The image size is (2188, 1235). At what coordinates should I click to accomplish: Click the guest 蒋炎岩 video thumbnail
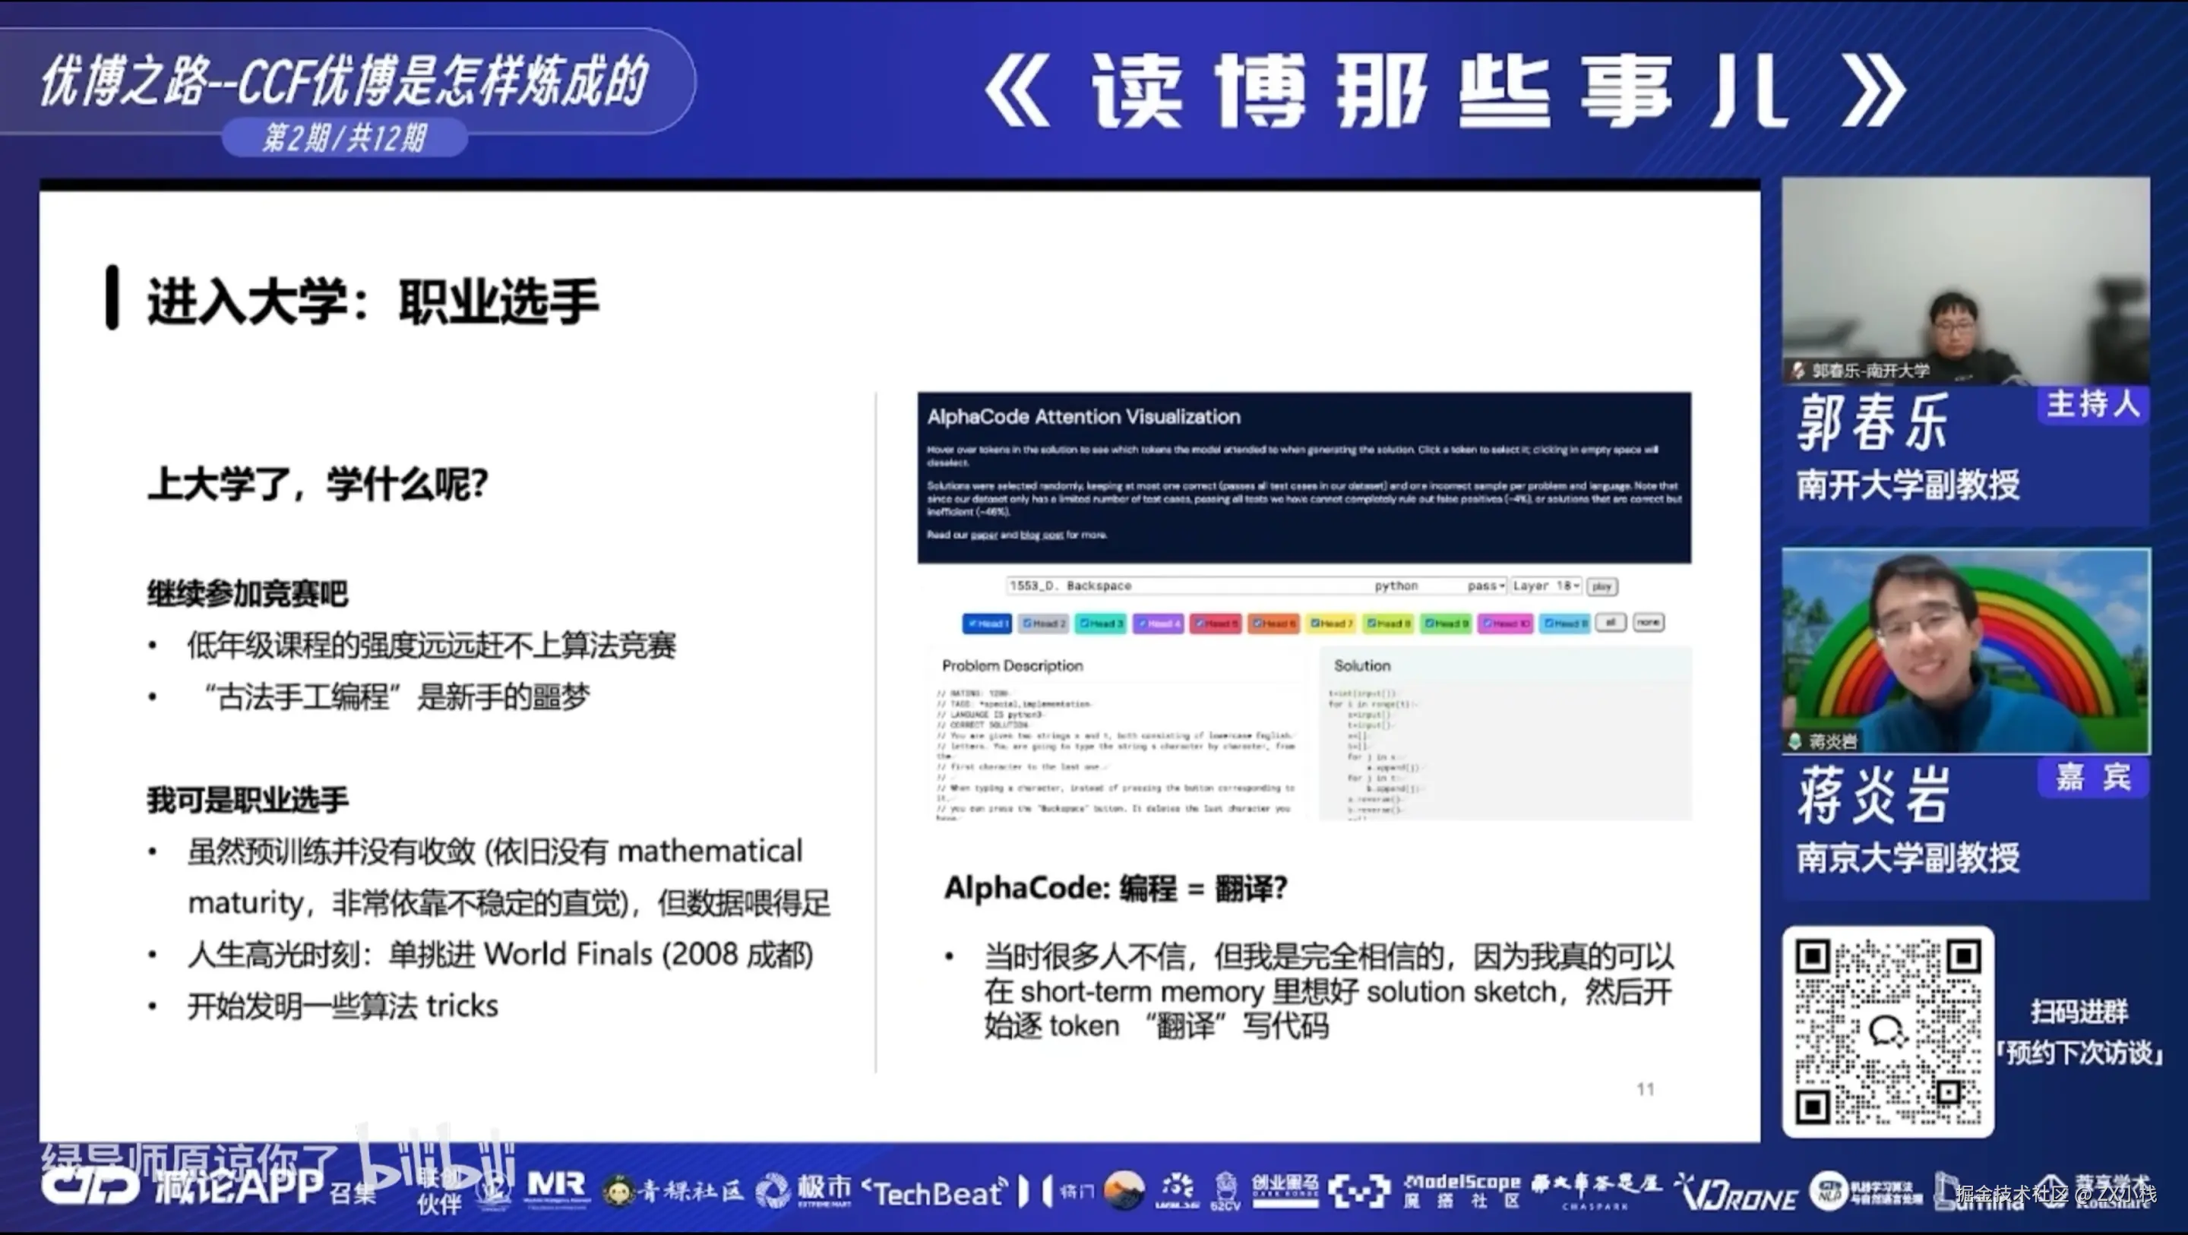(1965, 651)
